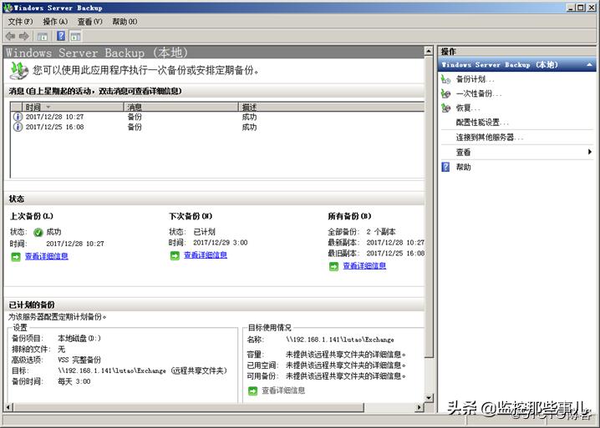Select 连接到其他服务器... in the action pane
The image size is (600, 428).
[490, 138]
